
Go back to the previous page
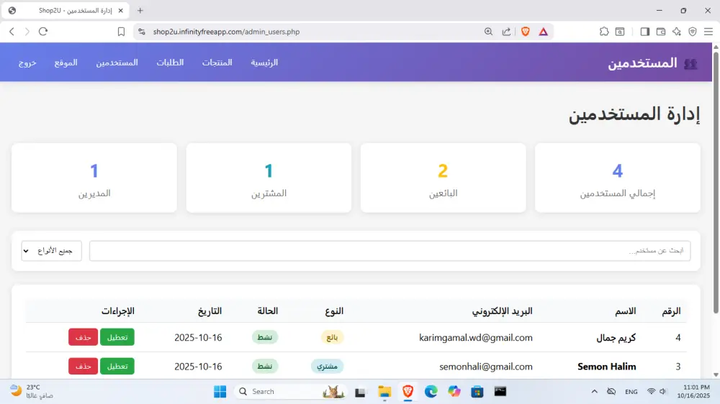[x=12, y=32]
